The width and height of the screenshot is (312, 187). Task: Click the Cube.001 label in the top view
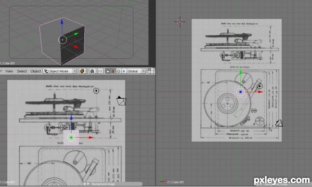tap(176, 182)
